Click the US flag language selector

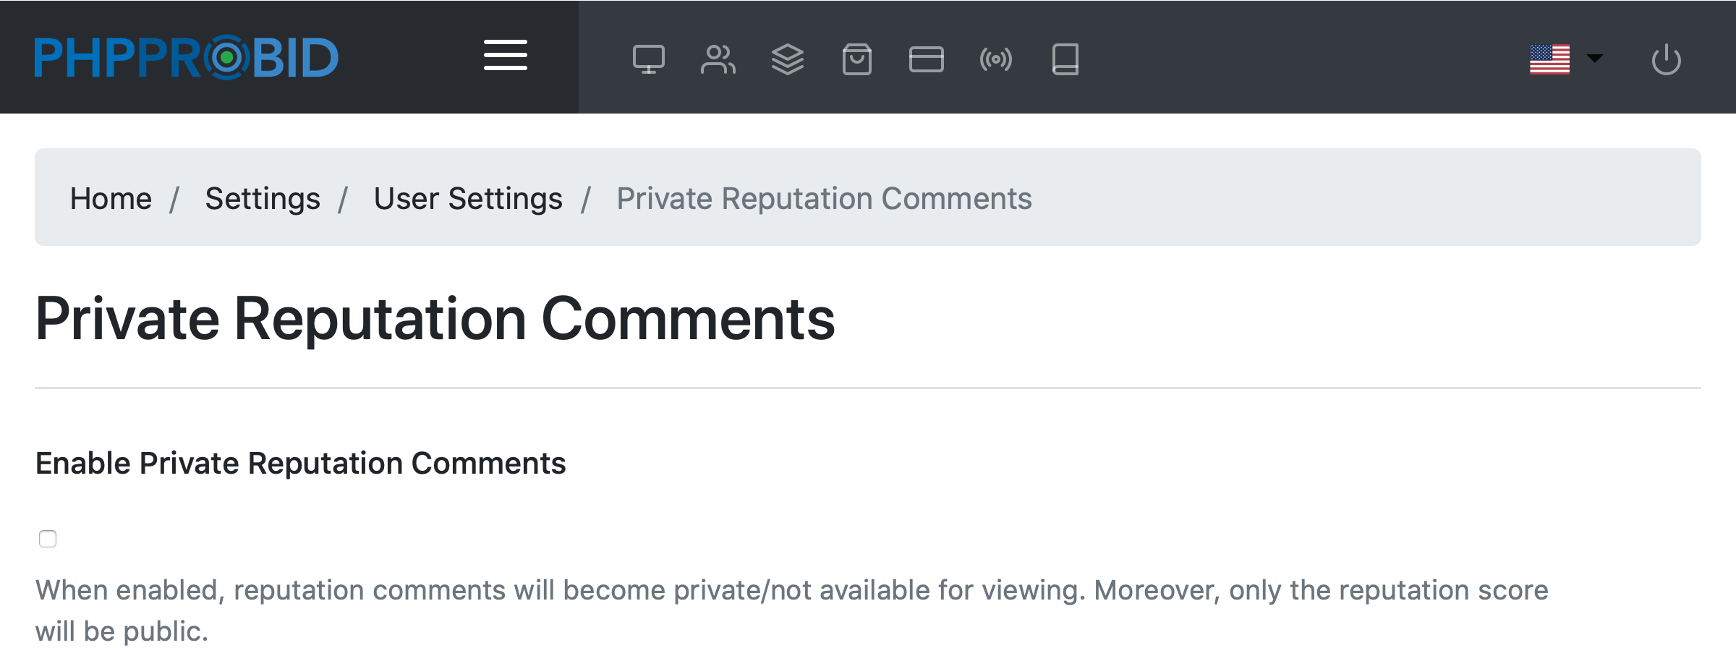(1549, 59)
